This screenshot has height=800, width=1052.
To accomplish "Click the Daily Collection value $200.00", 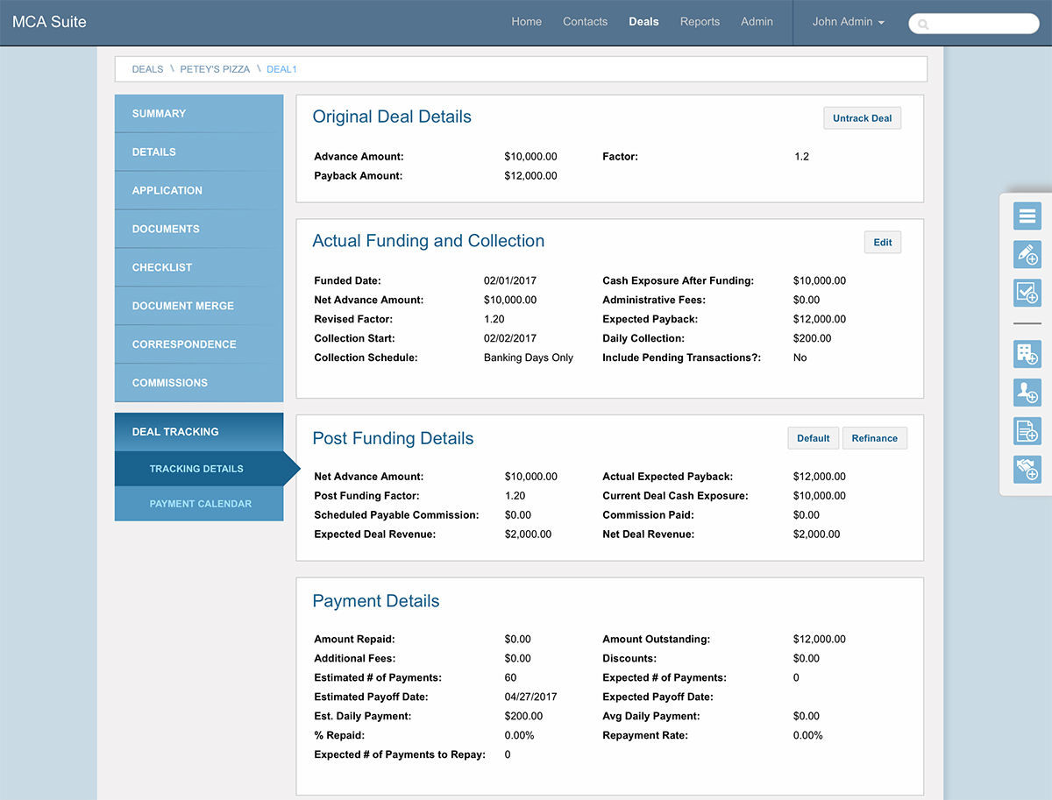I will [813, 338].
